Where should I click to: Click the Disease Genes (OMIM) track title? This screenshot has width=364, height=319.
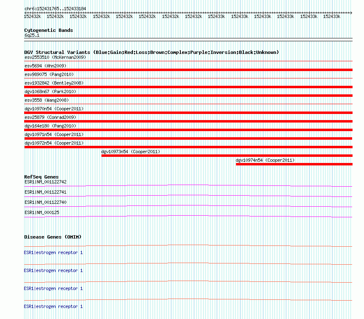[53, 237]
